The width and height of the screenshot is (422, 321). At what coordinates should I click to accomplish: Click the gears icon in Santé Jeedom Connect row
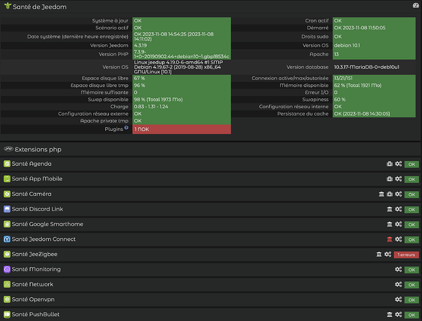click(x=398, y=239)
